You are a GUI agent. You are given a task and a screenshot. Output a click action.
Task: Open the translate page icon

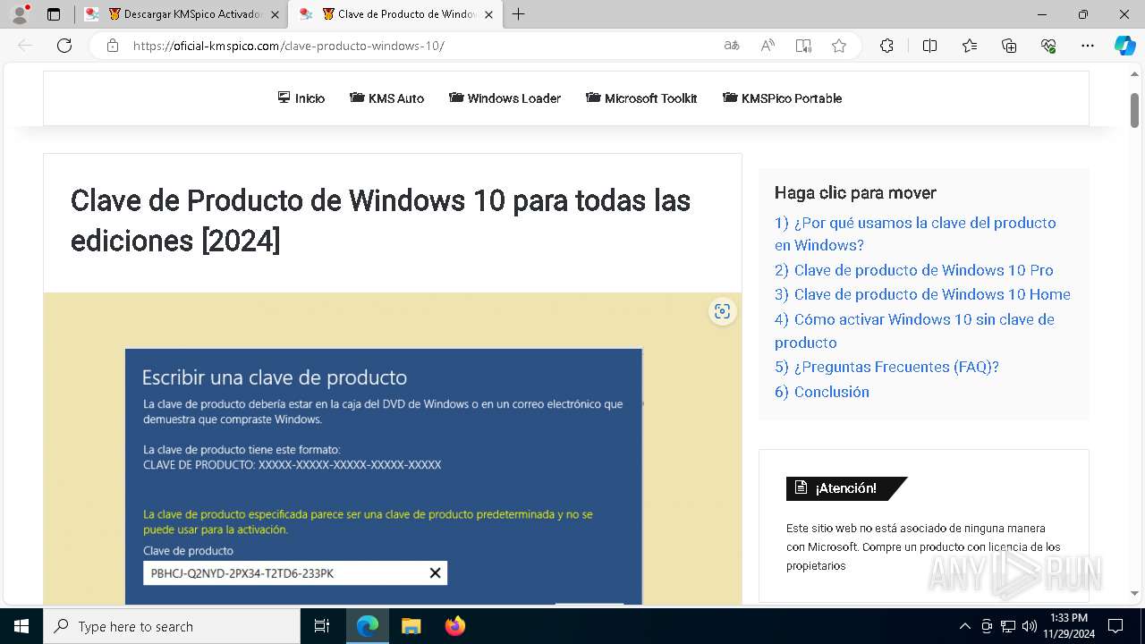(732, 46)
